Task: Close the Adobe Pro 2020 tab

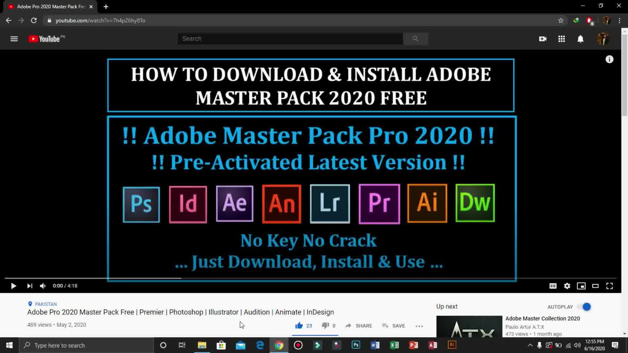Action: tap(91, 7)
